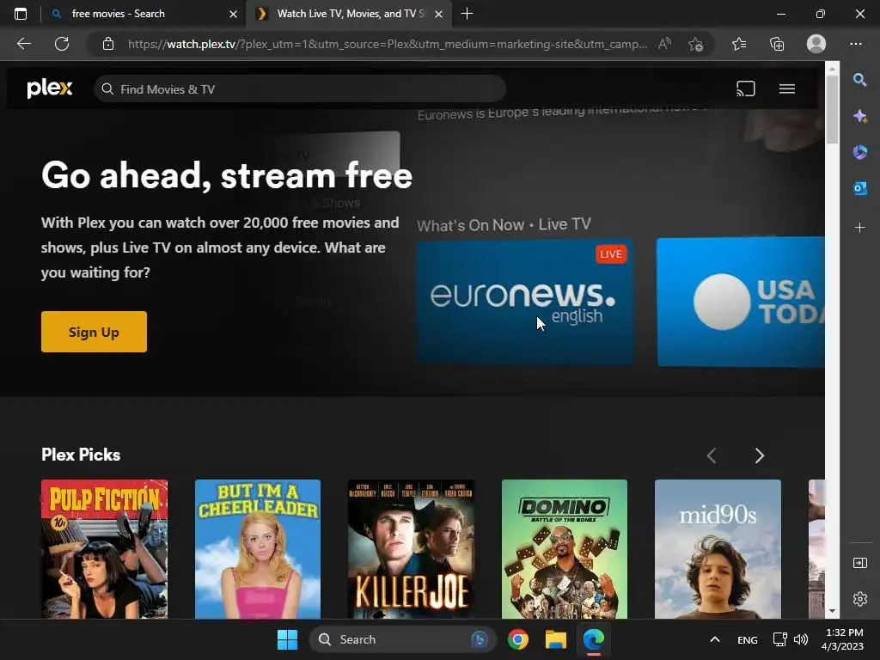Launch Google Chrome from taskbar
880x660 pixels.
pyautogui.click(x=518, y=639)
